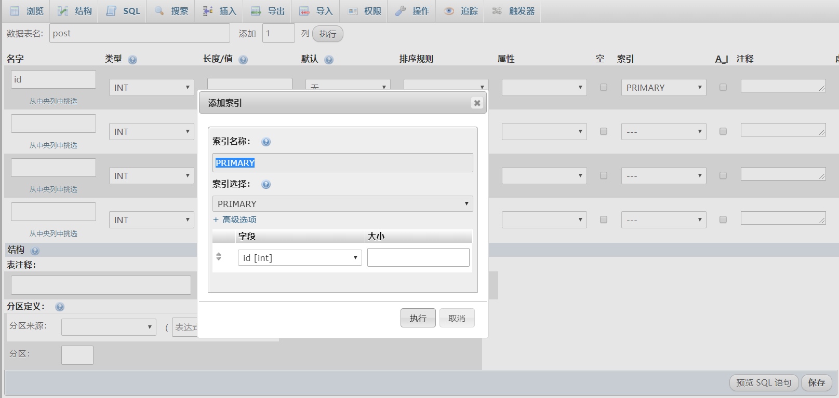Click help icon next to 长度/值 header
The image size is (839, 398).
click(x=243, y=60)
